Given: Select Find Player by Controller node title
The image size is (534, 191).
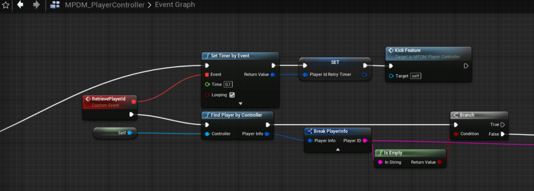Looking at the screenshot, I should click(236, 115).
